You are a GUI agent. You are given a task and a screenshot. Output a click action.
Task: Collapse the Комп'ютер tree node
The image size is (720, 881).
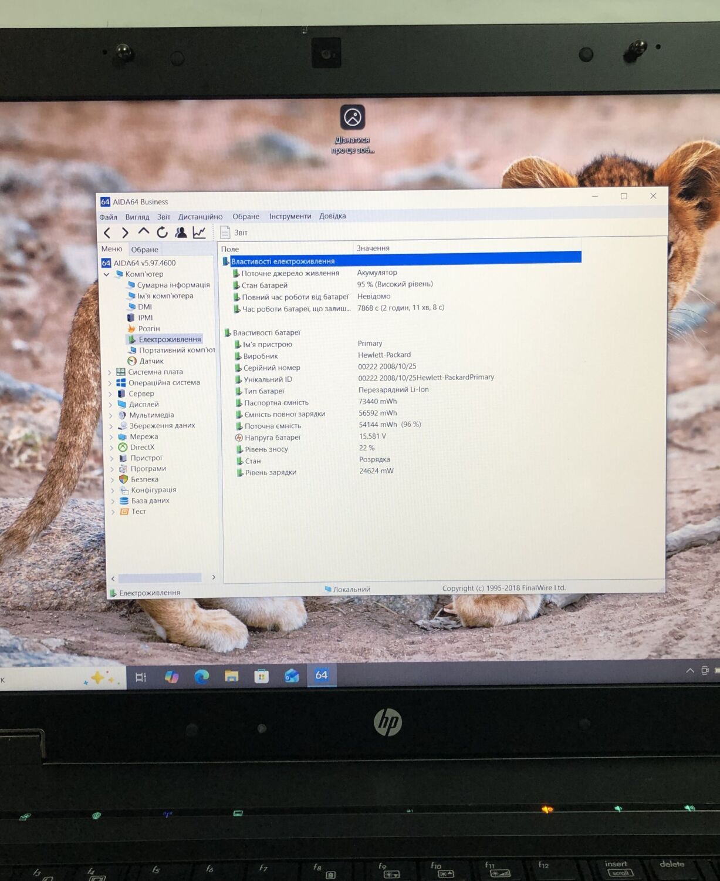pos(106,274)
